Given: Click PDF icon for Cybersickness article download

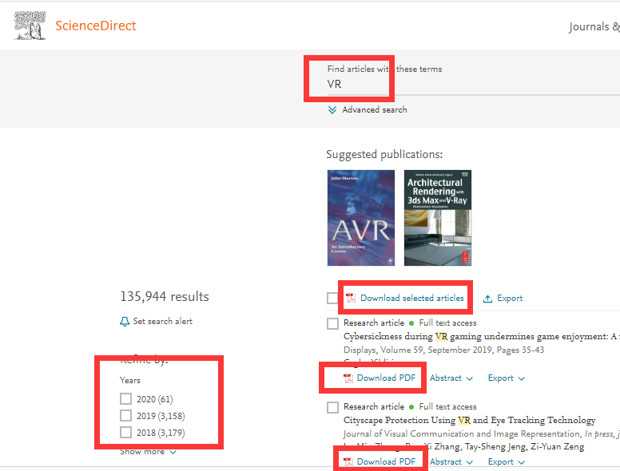Looking at the screenshot, I should pyautogui.click(x=348, y=378).
